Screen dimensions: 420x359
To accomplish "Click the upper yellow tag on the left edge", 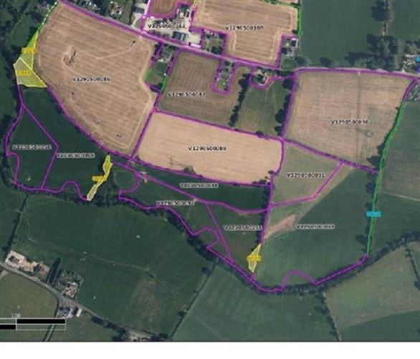I will [x=29, y=51].
